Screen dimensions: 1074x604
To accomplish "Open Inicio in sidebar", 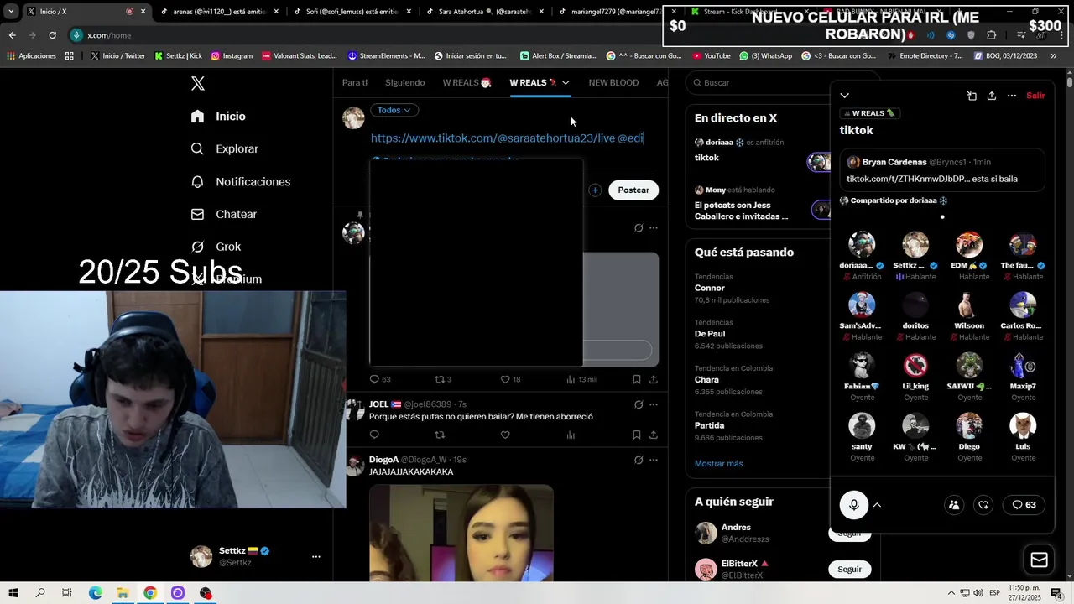I will (218, 117).
